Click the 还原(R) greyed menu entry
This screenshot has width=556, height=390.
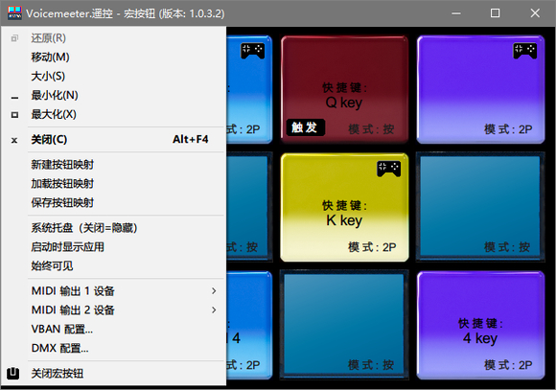pyautogui.click(x=113, y=38)
